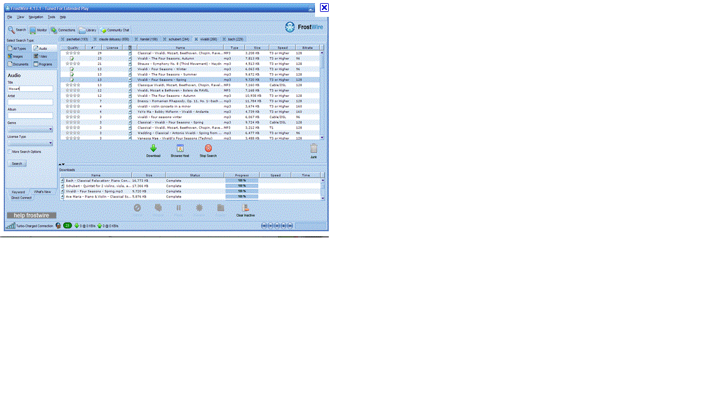The width and height of the screenshot is (720, 405).
Task: Click the Clear Inactive icon
Action: 246,208
